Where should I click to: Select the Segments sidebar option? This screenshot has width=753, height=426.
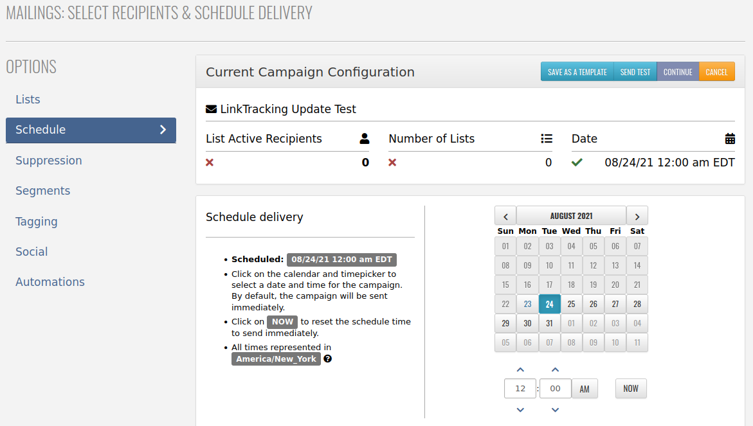coord(42,191)
